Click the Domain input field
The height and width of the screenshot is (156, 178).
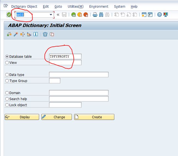pyautogui.click(x=79, y=93)
